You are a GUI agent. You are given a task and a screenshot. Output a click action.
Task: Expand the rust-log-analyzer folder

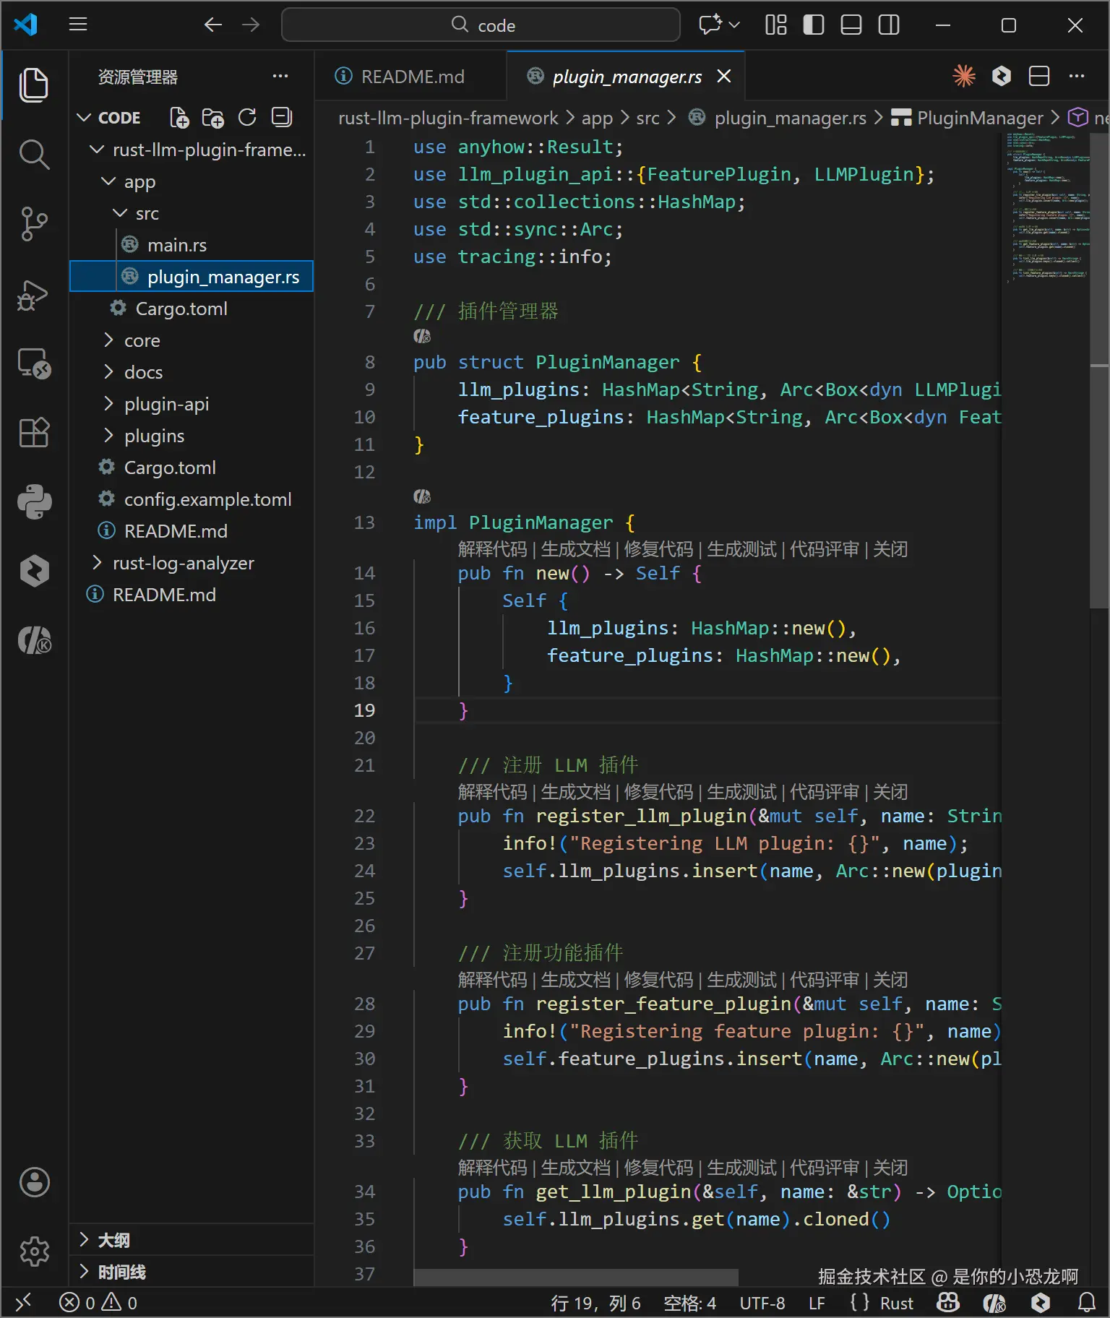tap(183, 563)
